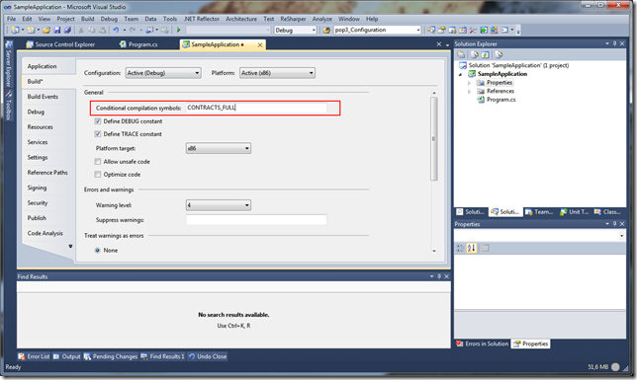Open the Configuration Active (Debug) dropdown

163,73
